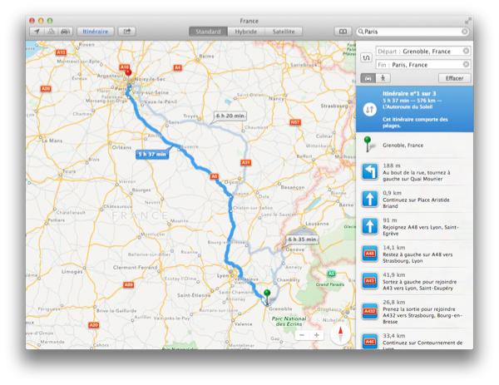Toggle the 3D buildings view icon
Screen dimensions: 499x385
tap(51, 32)
